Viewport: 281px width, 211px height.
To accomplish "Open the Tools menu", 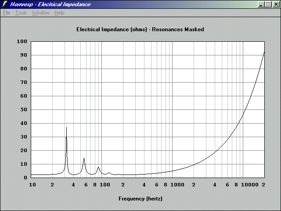I will 21,13.
